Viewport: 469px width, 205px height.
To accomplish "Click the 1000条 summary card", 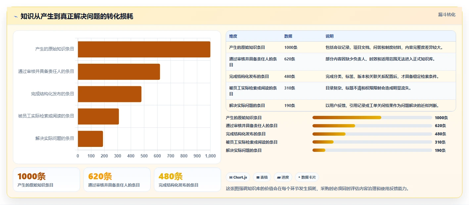I will pos(46,180).
